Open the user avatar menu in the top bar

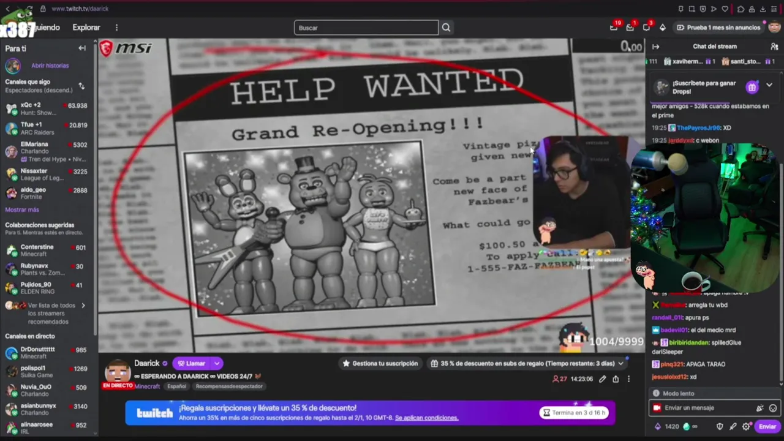(774, 27)
